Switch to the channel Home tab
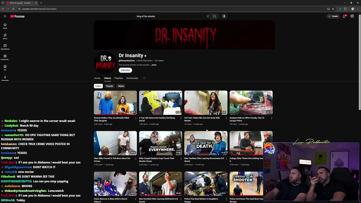 click(97, 78)
